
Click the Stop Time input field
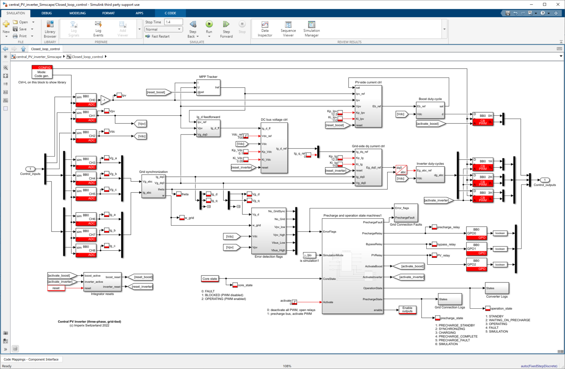pos(173,22)
